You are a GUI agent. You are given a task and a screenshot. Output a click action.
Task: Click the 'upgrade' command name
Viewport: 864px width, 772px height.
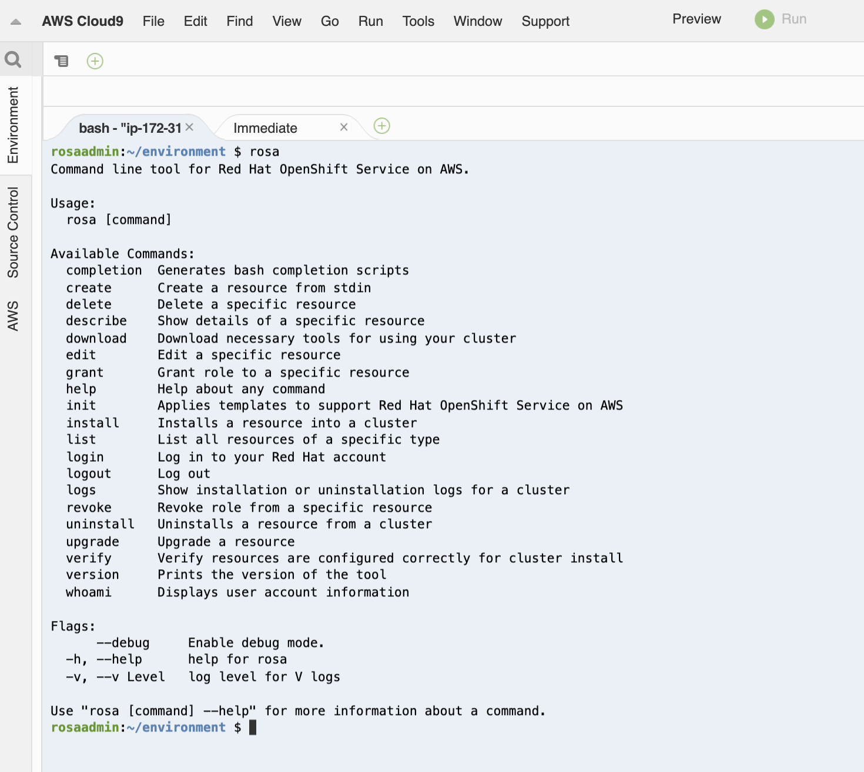93,542
